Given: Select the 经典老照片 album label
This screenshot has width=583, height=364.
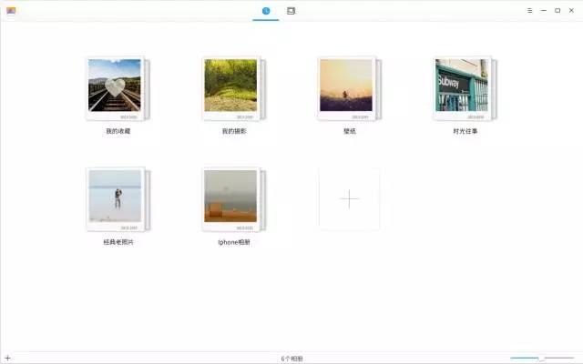Looking at the screenshot, I should pyautogui.click(x=118, y=242).
